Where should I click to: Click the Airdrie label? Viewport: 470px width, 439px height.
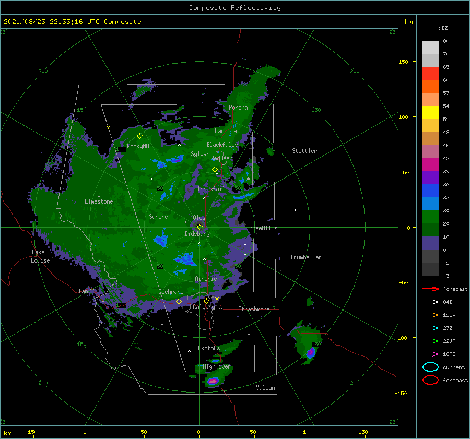206,279
